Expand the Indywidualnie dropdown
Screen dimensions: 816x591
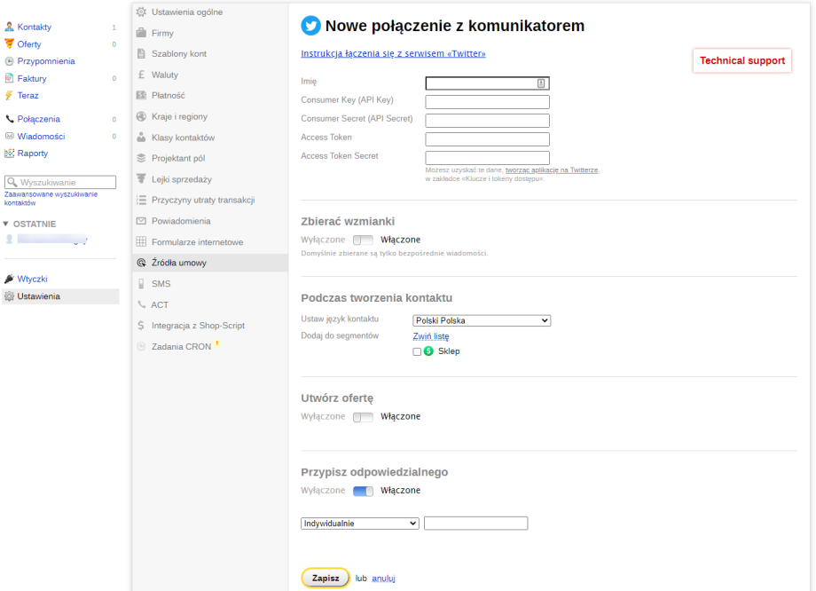(x=360, y=524)
